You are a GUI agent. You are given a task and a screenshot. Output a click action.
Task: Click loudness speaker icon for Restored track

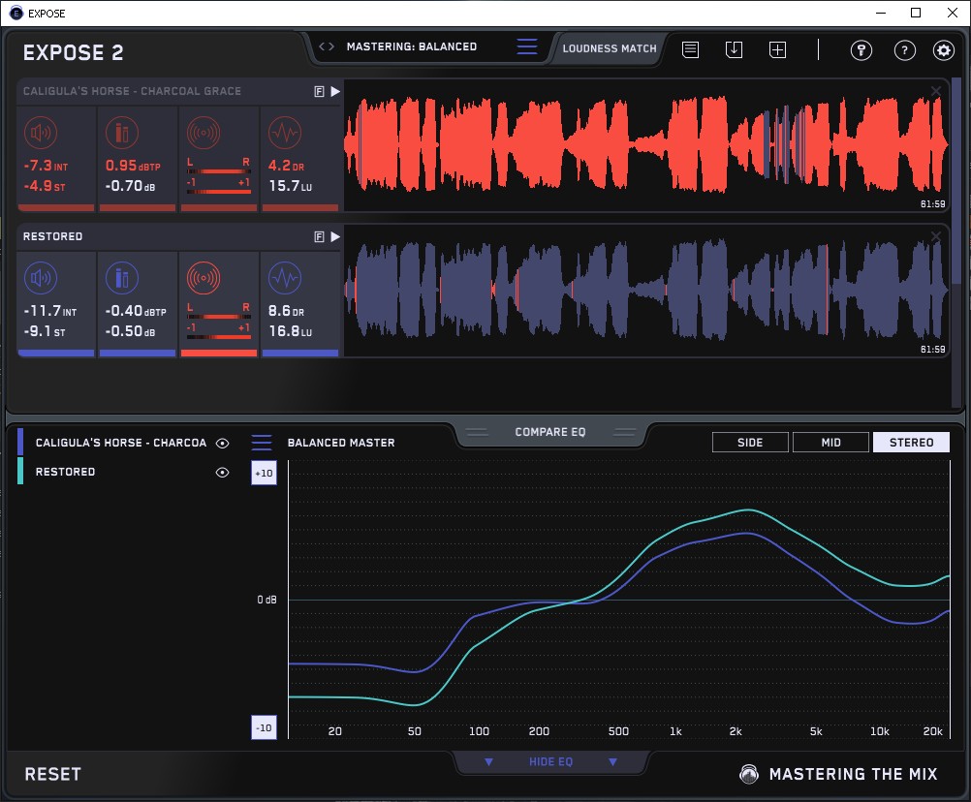(x=41, y=278)
